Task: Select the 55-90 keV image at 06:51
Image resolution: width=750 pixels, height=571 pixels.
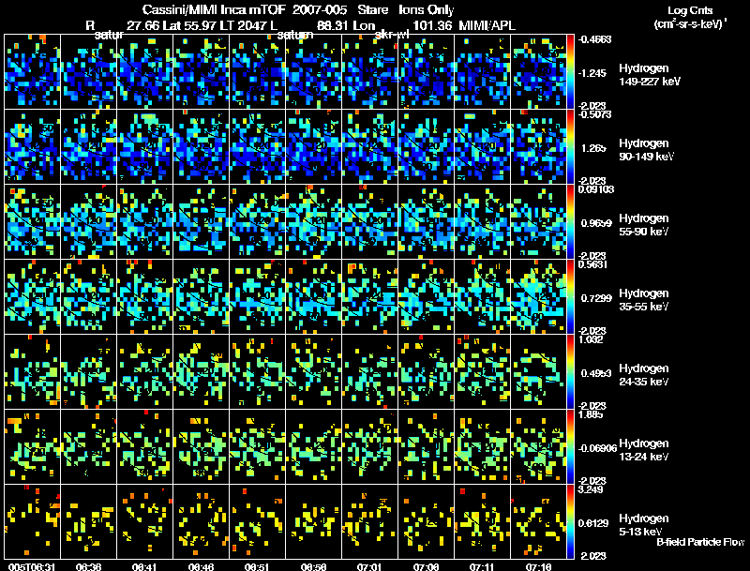Action: click(257, 222)
